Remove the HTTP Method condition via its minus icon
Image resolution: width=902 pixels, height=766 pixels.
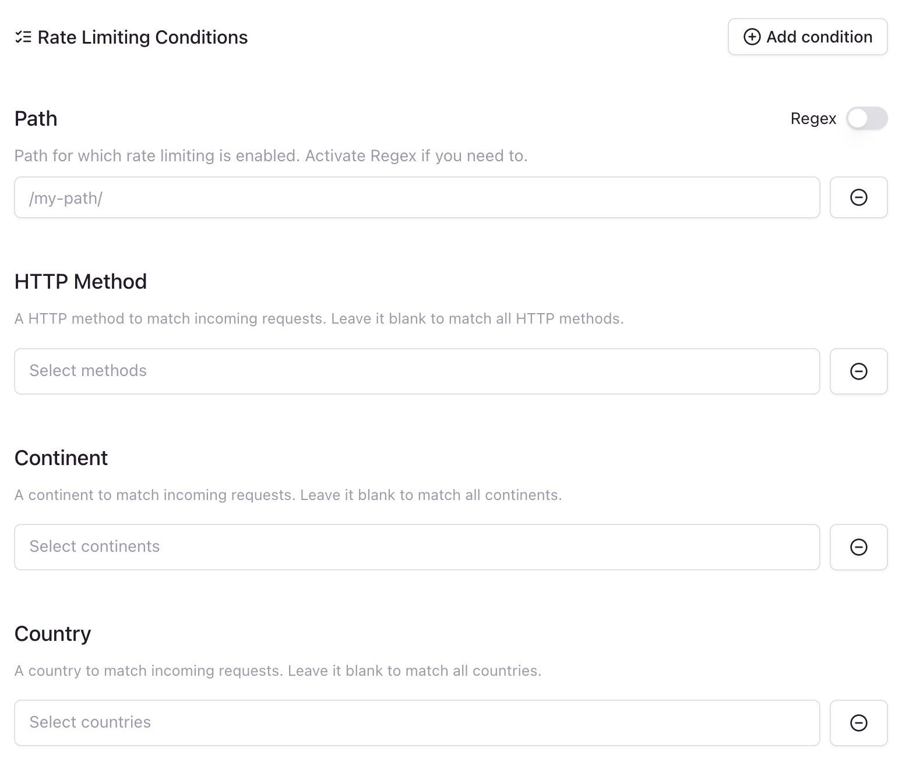click(x=859, y=371)
